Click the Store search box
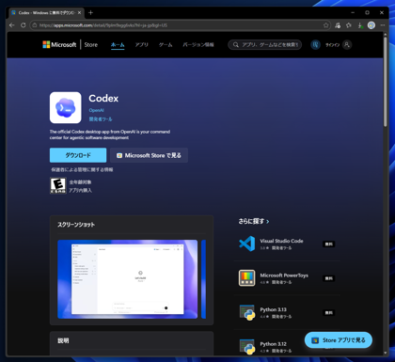 point(265,45)
